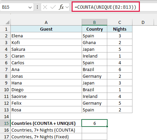This screenshot has width=157, height=140.
Task: Select column A header
Action: [46, 23]
